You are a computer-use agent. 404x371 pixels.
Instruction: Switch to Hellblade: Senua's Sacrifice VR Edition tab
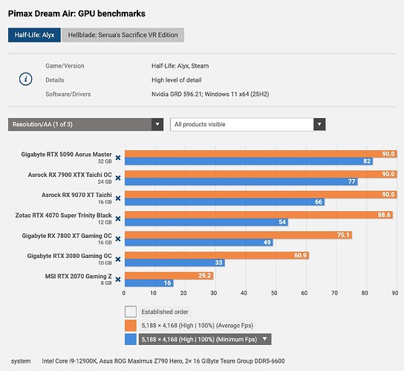click(x=123, y=35)
